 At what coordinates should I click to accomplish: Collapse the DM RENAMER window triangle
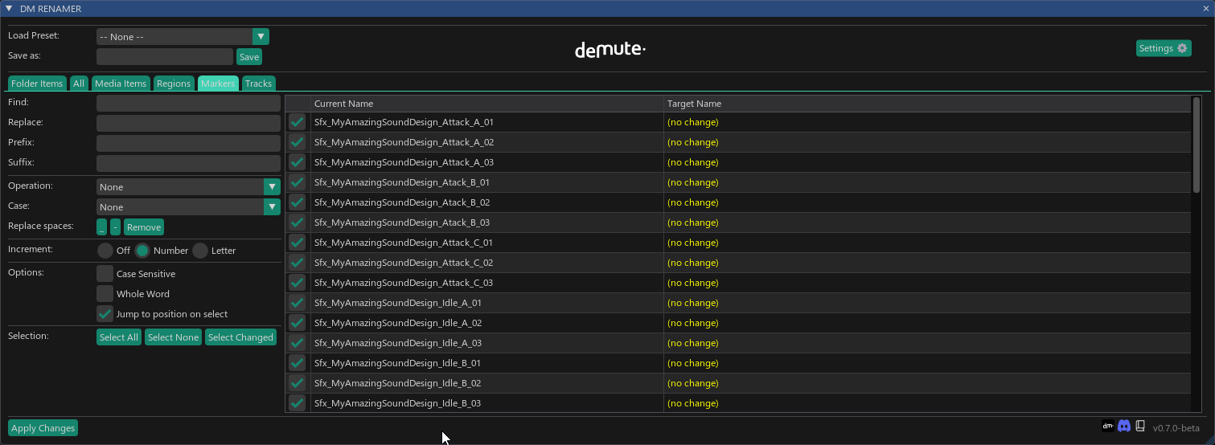[x=9, y=8]
